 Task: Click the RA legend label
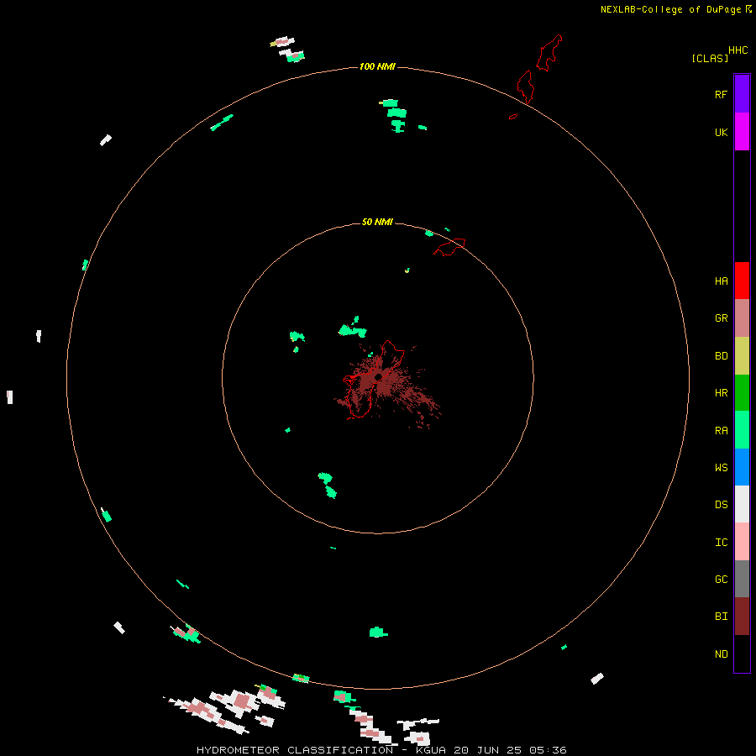coord(721,431)
